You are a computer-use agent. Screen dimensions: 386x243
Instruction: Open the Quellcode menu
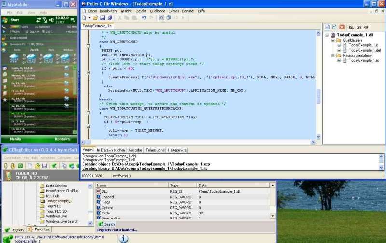coord(157,11)
